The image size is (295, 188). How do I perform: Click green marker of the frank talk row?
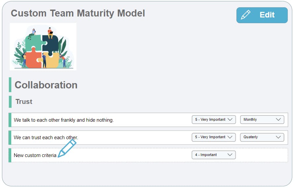(10, 120)
